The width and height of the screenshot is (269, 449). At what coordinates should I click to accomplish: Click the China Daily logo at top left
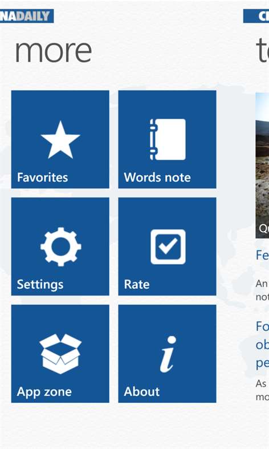pyautogui.click(x=27, y=16)
